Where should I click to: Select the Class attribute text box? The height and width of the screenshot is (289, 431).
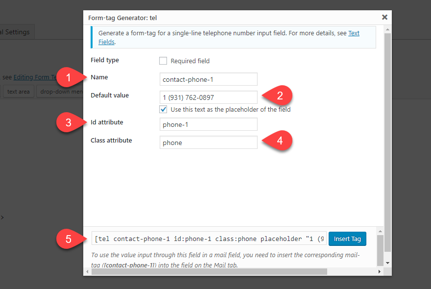pyautogui.click(x=208, y=143)
